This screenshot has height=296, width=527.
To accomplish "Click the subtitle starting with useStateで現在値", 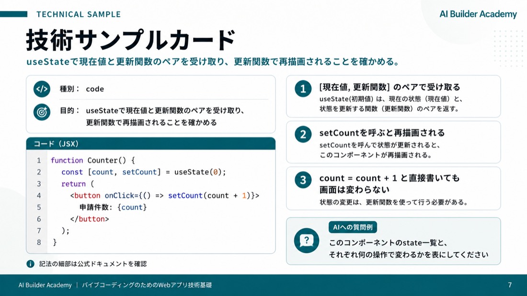I will click(213, 62).
